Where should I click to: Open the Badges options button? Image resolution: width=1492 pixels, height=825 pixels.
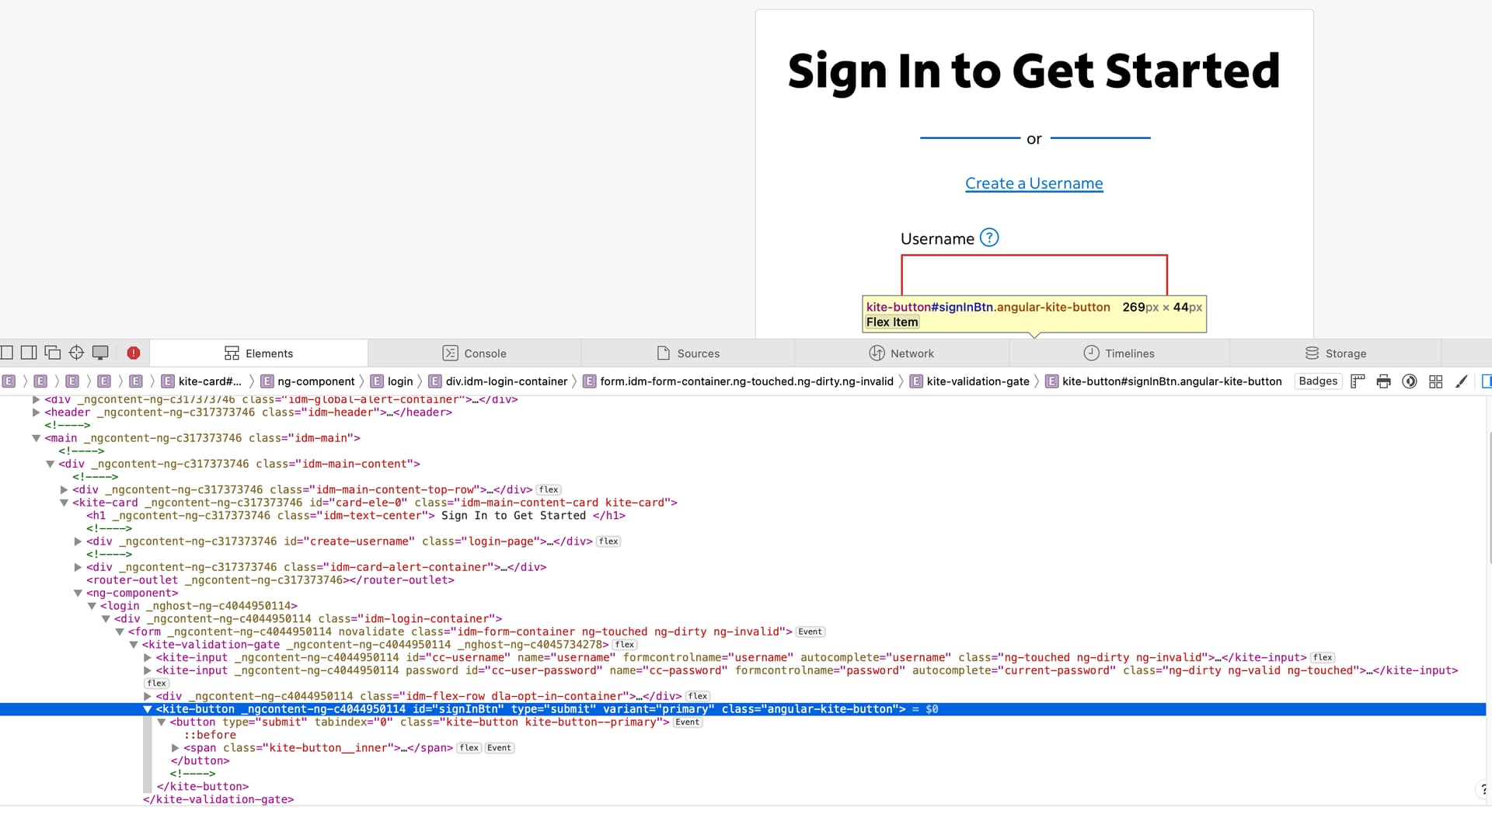tap(1318, 381)
